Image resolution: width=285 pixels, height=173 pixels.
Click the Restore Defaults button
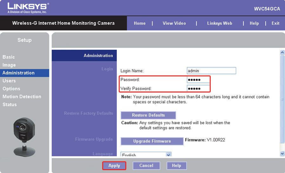point(148,115)
